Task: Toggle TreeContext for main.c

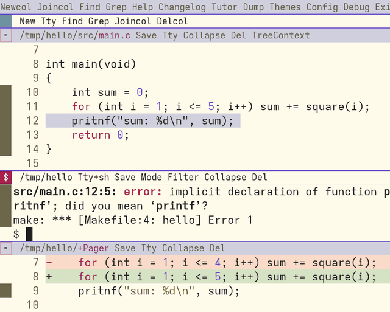Action: coord(281,35)
